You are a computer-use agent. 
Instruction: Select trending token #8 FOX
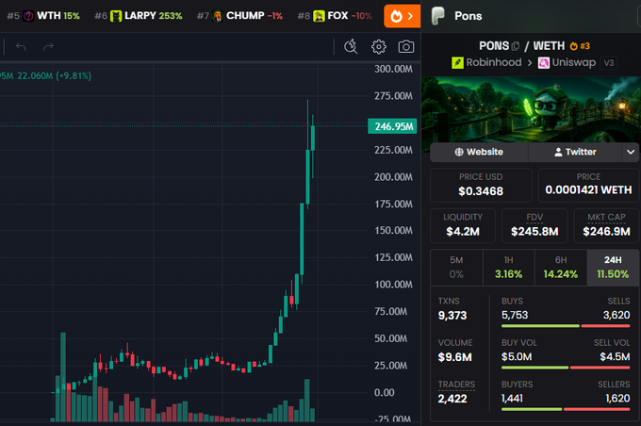(335, 16)
